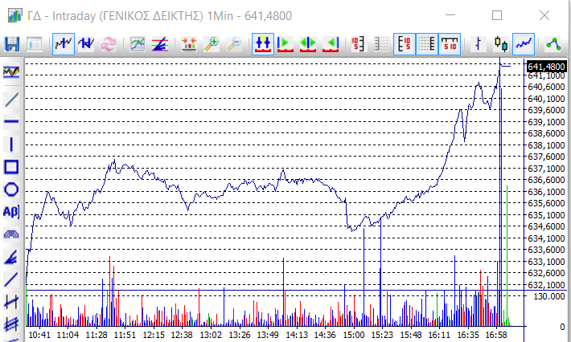Viewport: 571px width, 342px height.
Task: Click the 16:58 time axis label
Action: [497, 335]
